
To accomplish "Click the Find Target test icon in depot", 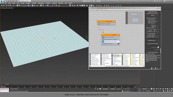I will click(x=131, y=65).
